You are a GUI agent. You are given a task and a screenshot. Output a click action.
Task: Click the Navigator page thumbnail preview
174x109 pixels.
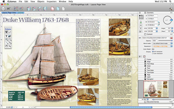(x=156, y=89)
